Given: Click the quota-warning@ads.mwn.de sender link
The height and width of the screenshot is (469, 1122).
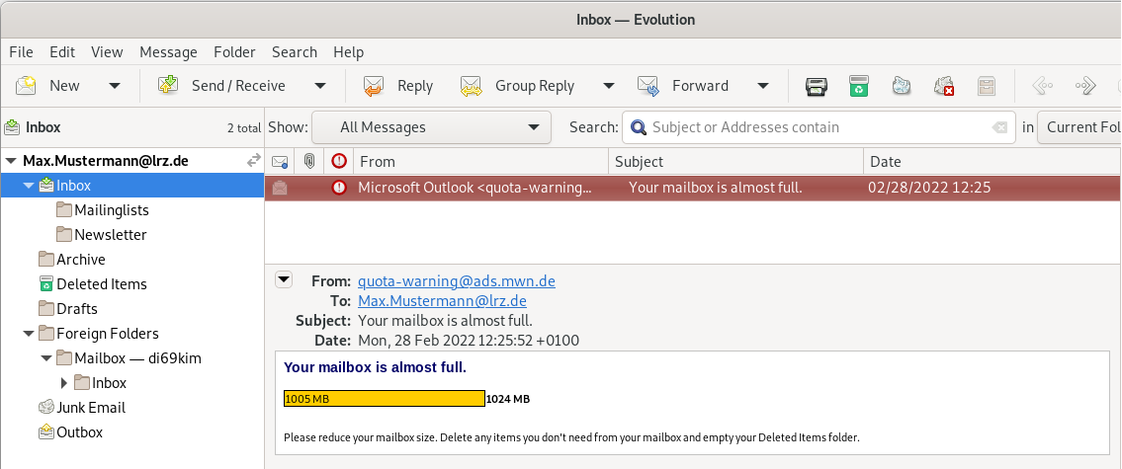Looking at the screenshot, I should point(456,281).
